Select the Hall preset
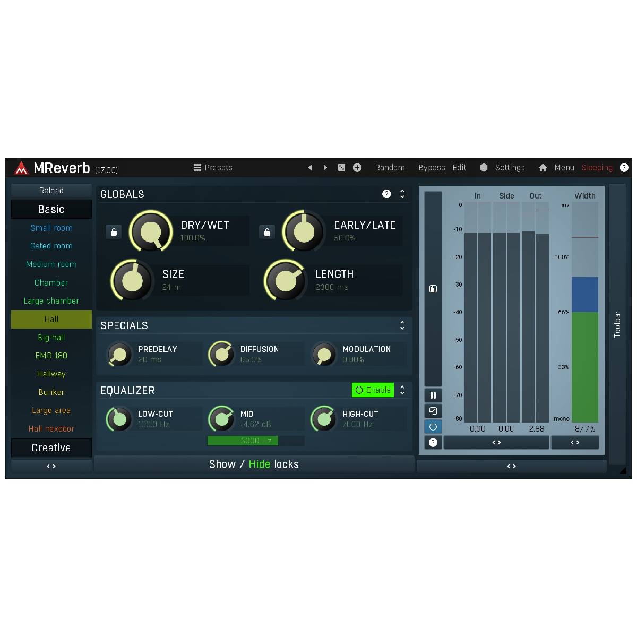This screenshot has height=637, width=637. [51, 319]
